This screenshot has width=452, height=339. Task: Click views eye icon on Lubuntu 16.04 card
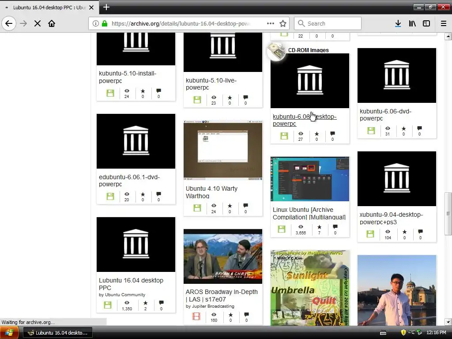click(x=127, y=303)
